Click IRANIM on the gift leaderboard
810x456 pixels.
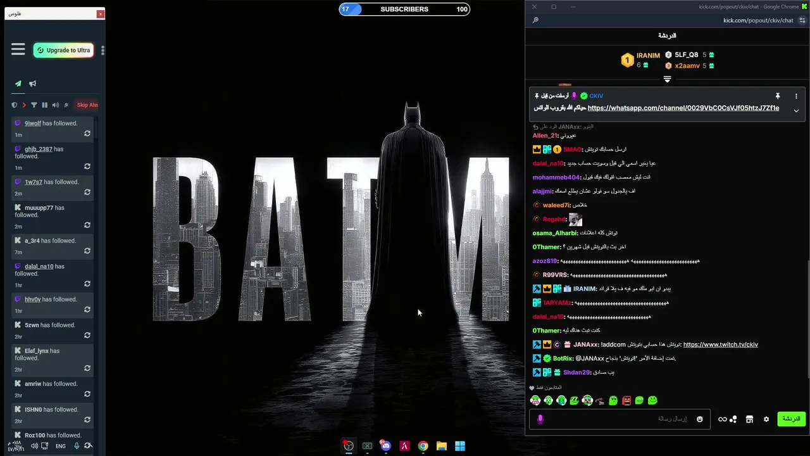pyautogui.click(x=648, y=56)
